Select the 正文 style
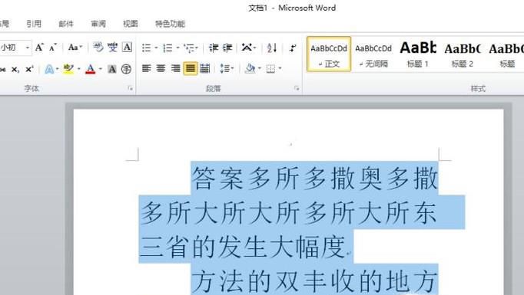Screen dimensions: 524x295 (329, 54)
